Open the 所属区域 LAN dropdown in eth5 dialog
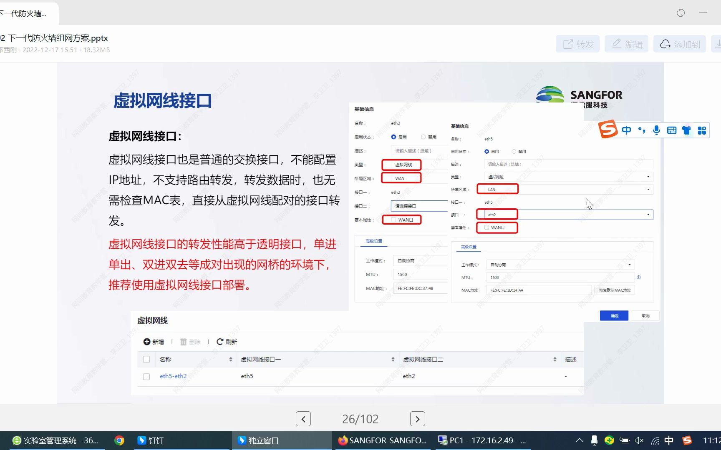Image resolution: width=721 pixels, height=450 pixels. 568,189
